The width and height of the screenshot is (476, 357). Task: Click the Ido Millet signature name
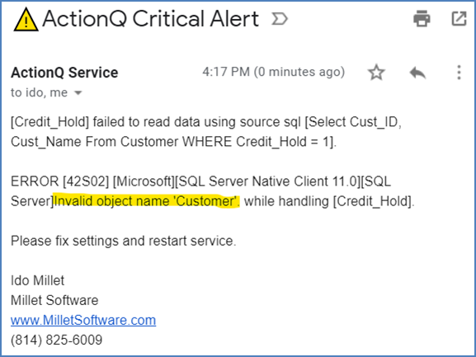click(37, 280)
